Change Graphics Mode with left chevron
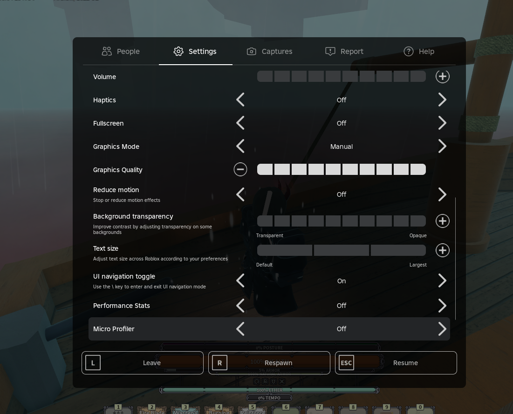513x414 pixels. pyautogui.click(x=240, y=147)
